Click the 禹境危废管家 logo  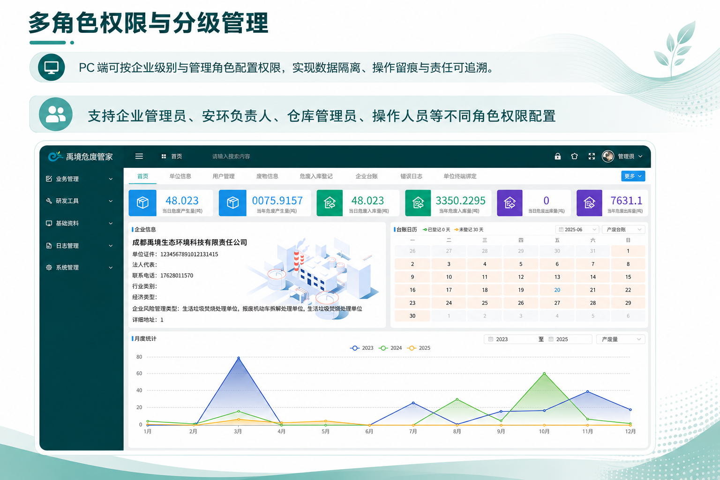(80, 157)
